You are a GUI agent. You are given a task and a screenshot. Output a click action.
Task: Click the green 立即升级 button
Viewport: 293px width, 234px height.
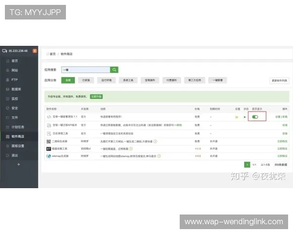(96, 97)
